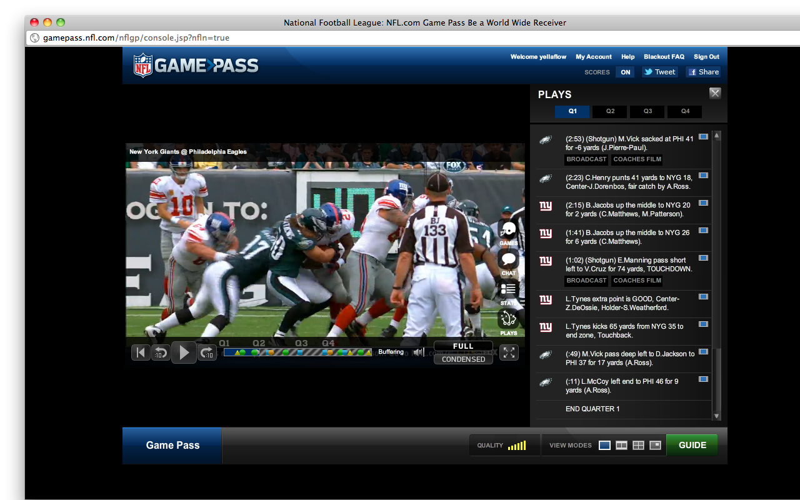
Task: Select B.Jacobs up the middle to NYG 26
Action: [624, 237]
